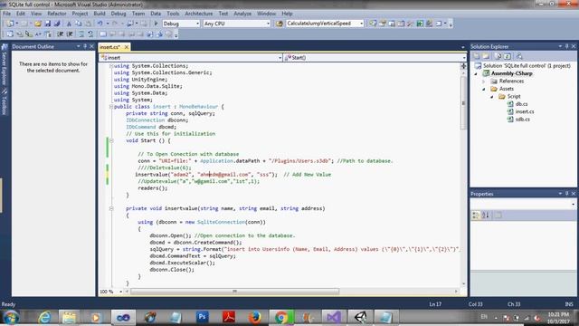The image size is (579, 326).
Task: Open the Debug menu
Action: point(119,14)
